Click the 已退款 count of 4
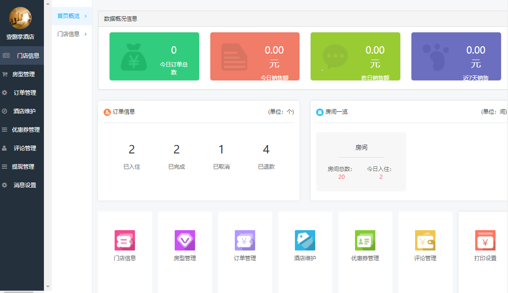Image resolution: width=508 pixels, height=293 pixels. [266, 149]
